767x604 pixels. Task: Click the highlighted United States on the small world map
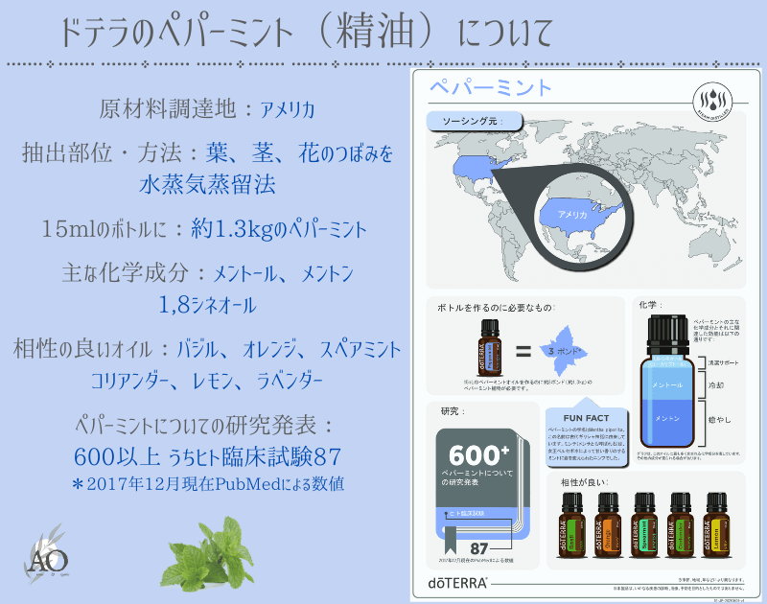[x=475, y=169]
